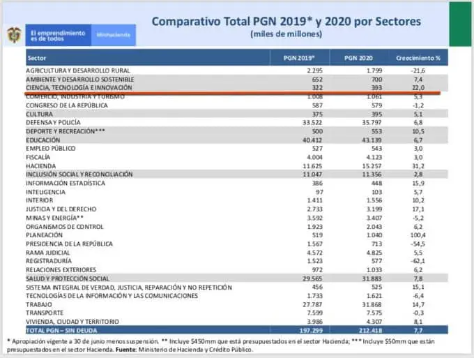474x358 pixels.
Task: Click the Colombia coat of arms emblem
Action: [14, 35]
